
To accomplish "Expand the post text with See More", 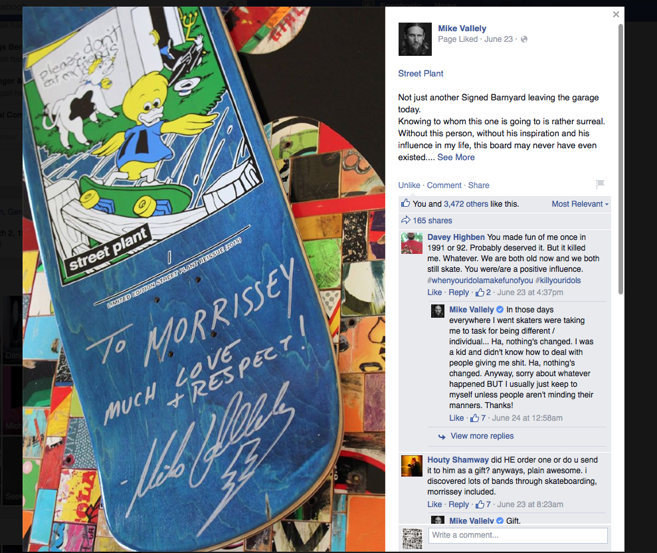I will click(x=456, y=158).
